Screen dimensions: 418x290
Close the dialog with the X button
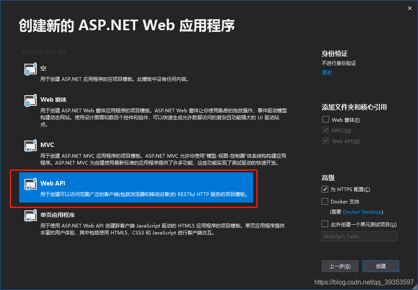pos(410,8)
